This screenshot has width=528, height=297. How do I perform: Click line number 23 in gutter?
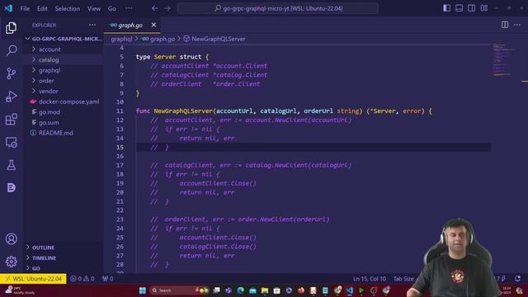click(120, 219)
